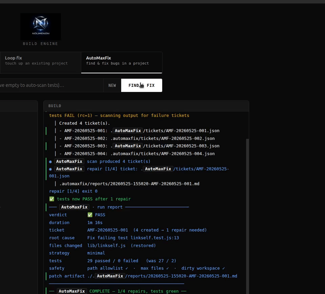Switch to the Loop fix tab
The height and width of the screenshot is (294, 325).
coord(40,63)
